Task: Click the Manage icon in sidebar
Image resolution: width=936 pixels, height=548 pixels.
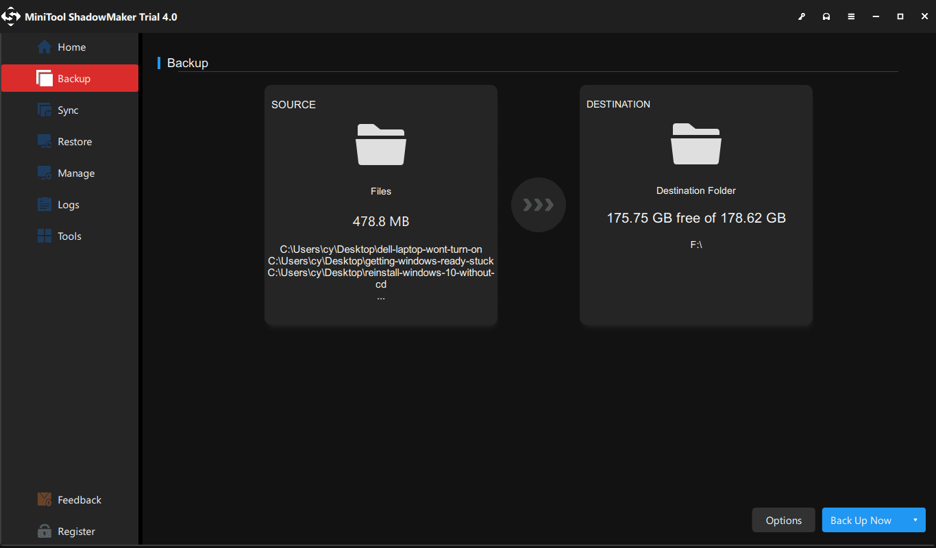Action: coord(45,173)
